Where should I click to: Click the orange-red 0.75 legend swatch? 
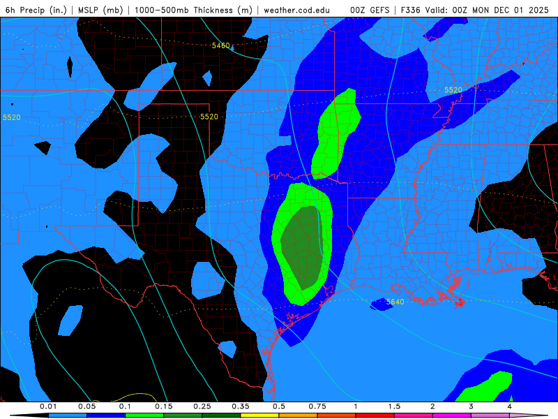tap(337, 416)
